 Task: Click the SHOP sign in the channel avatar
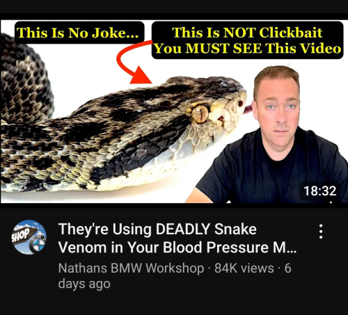[22, 235]
